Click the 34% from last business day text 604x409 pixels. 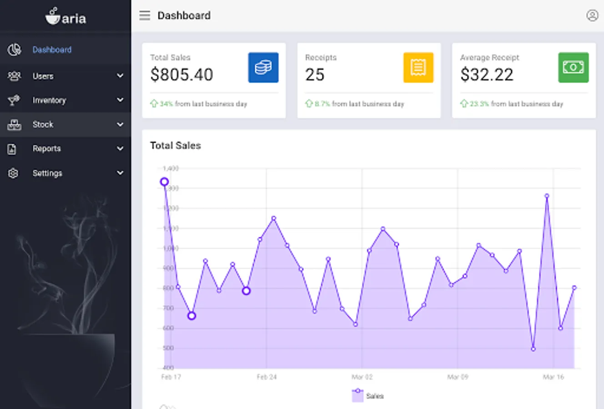tap(203, 104)
